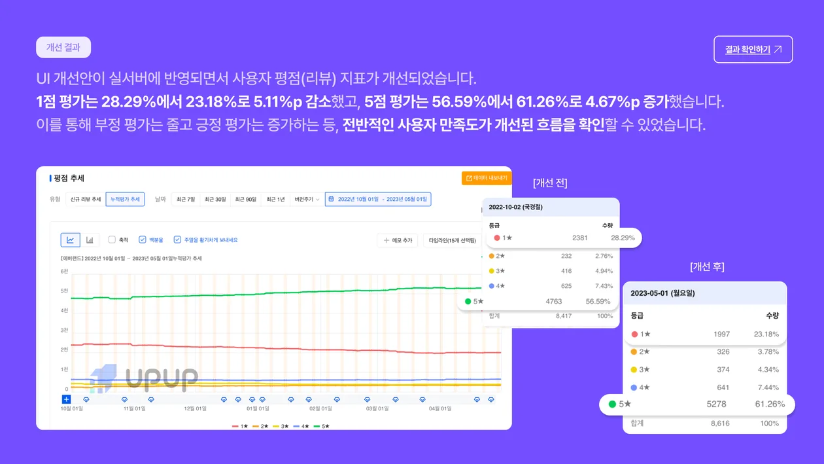Click the last timeline marker at far right
This screenshot has width=824, height=464.
pyautogui.click(x=491, y=399)
